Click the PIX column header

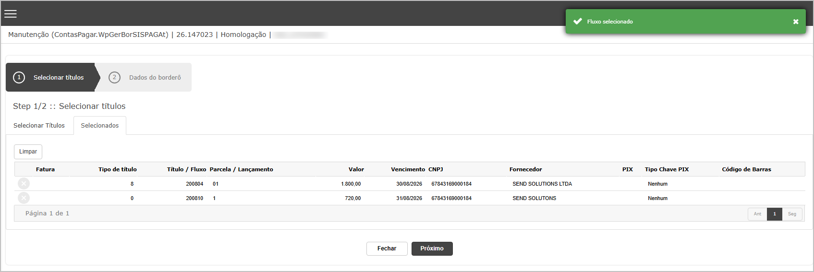tap(628, 169)
